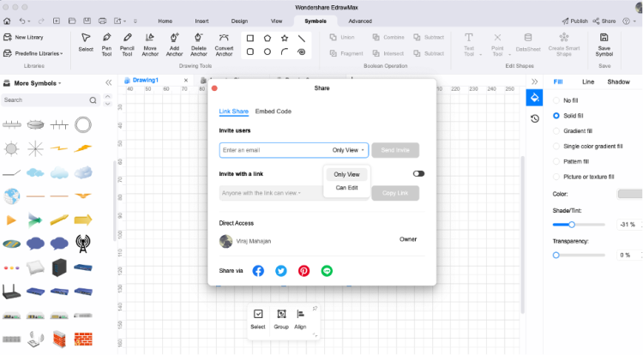Share via Pinterest
This screenshot has width=643, height=355.
coord(303,271)
